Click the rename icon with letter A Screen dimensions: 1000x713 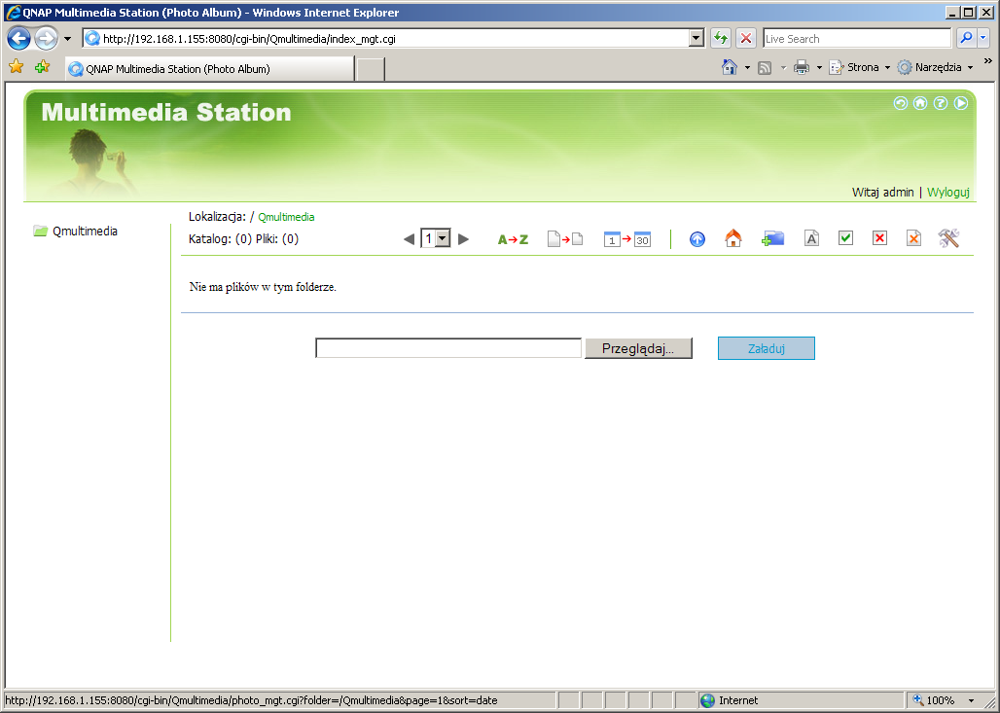(x=811, y=238)
